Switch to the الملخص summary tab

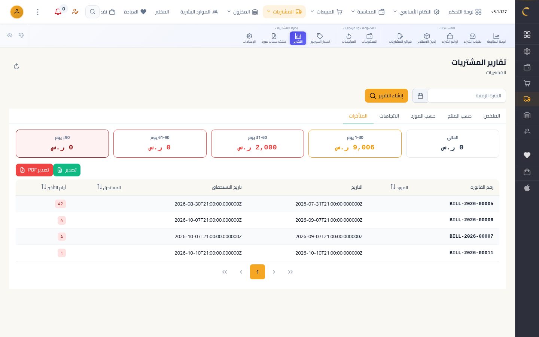tap(491, 116)
